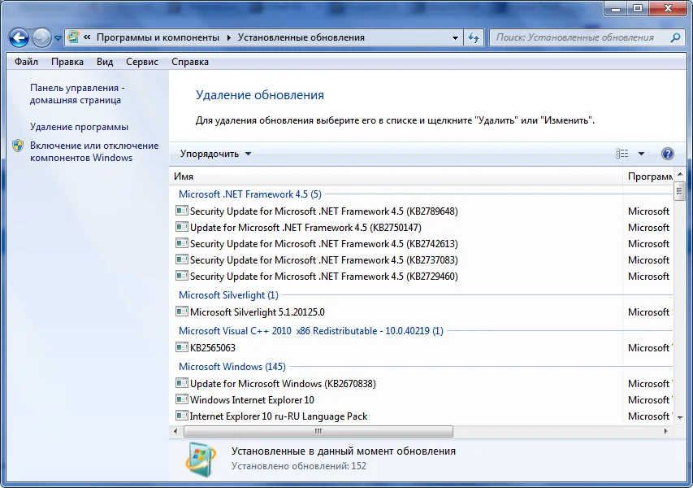Click the vertical scrollbar up arrow
The height and width of the screenshot is (488, 693).
[x=680, y=175]
